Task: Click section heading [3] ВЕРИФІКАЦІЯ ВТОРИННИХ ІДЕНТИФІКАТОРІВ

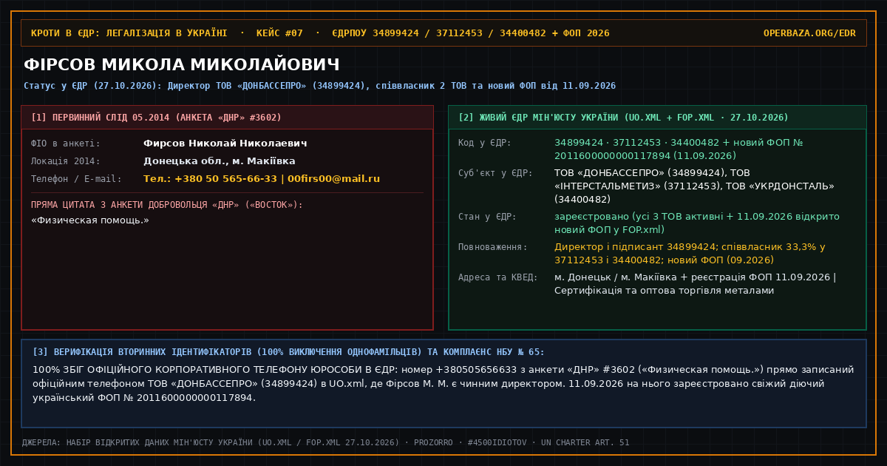Action: [288, 352]
